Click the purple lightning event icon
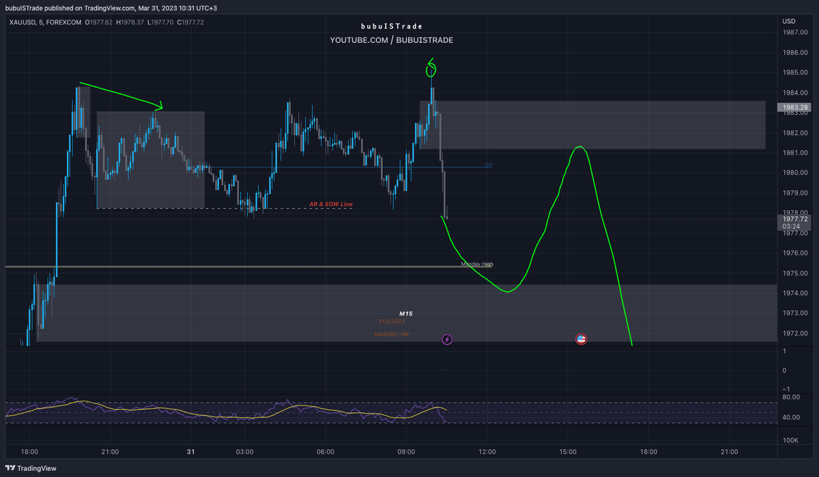 coord(447,339)
